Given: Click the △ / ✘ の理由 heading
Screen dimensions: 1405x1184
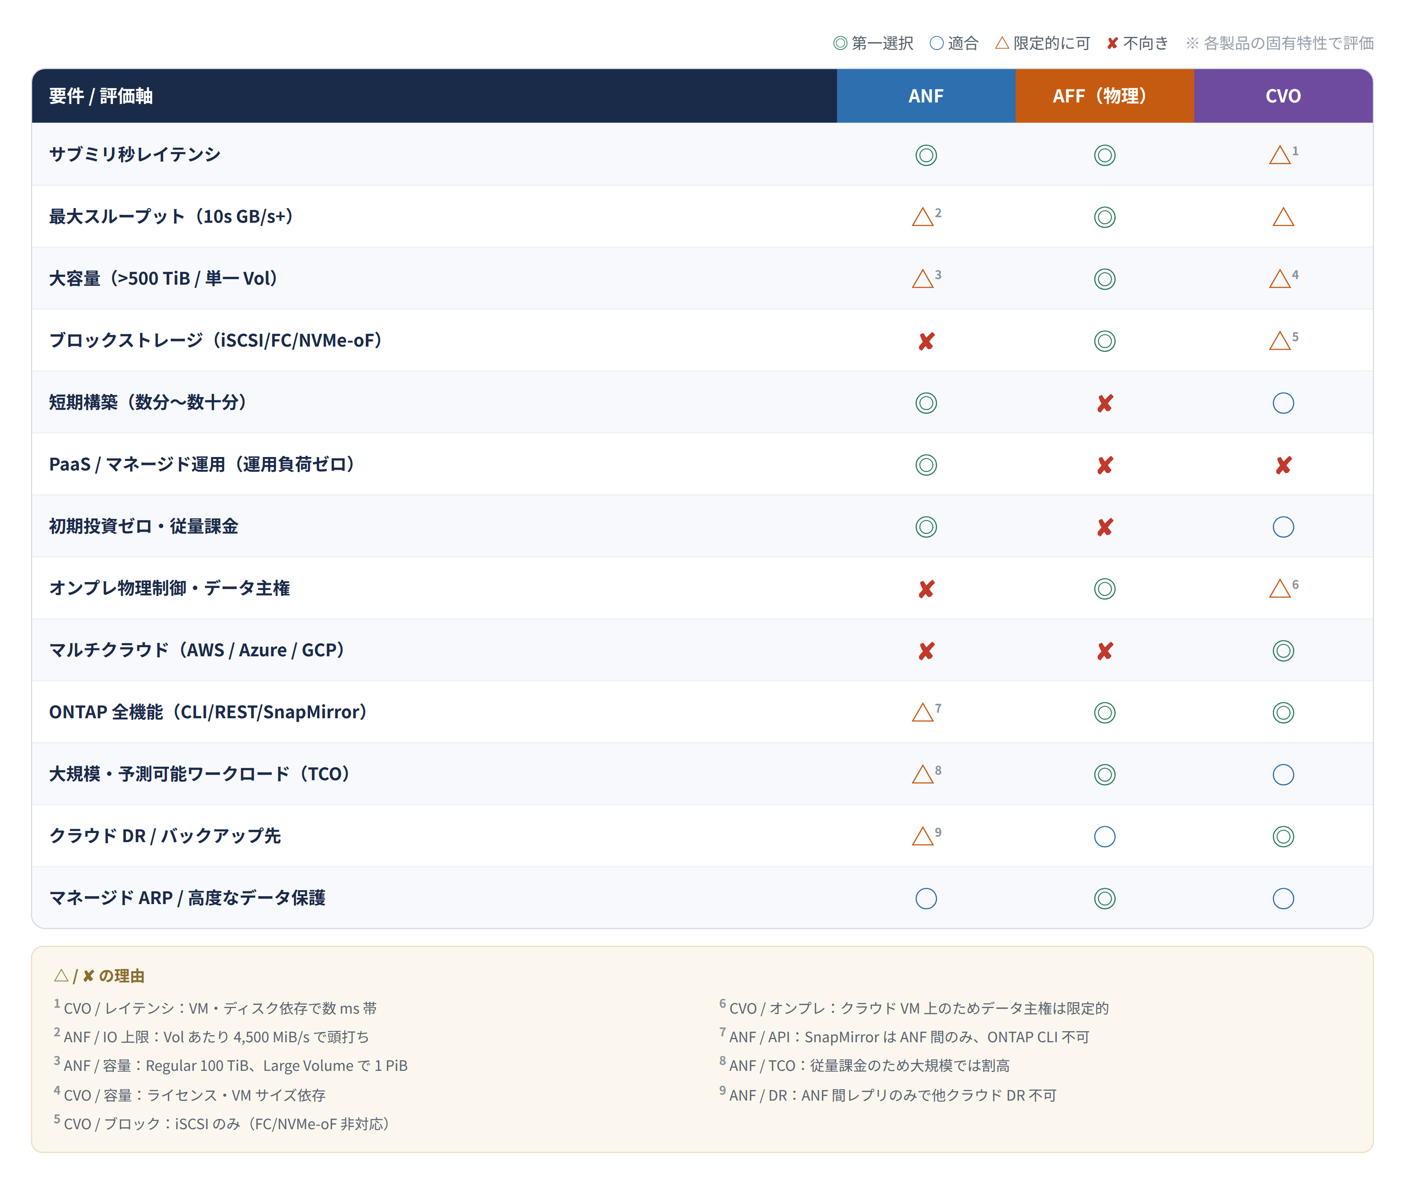Looking at the screenshot, I should pyautogui.click(x=99, y=975).
